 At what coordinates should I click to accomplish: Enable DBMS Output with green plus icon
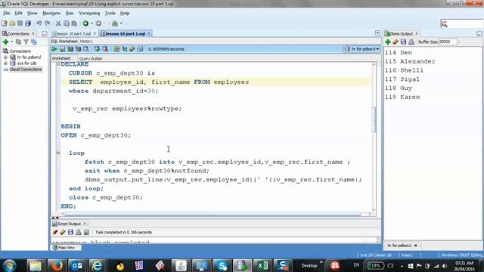388,42
